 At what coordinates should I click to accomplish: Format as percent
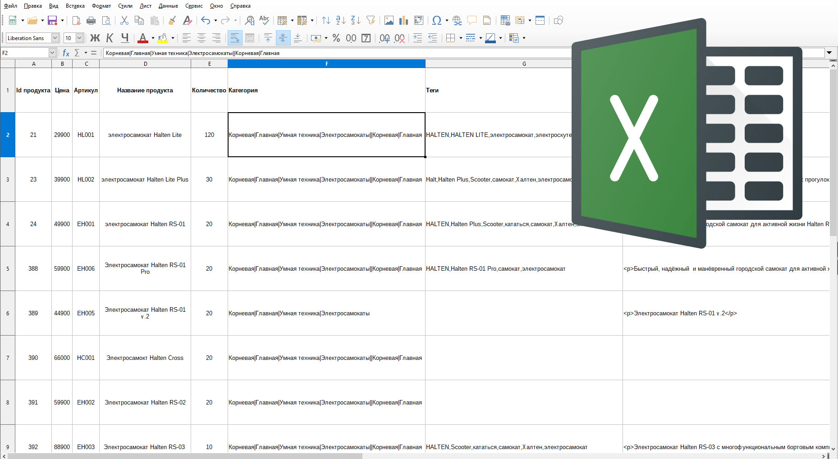pos(336,38)
